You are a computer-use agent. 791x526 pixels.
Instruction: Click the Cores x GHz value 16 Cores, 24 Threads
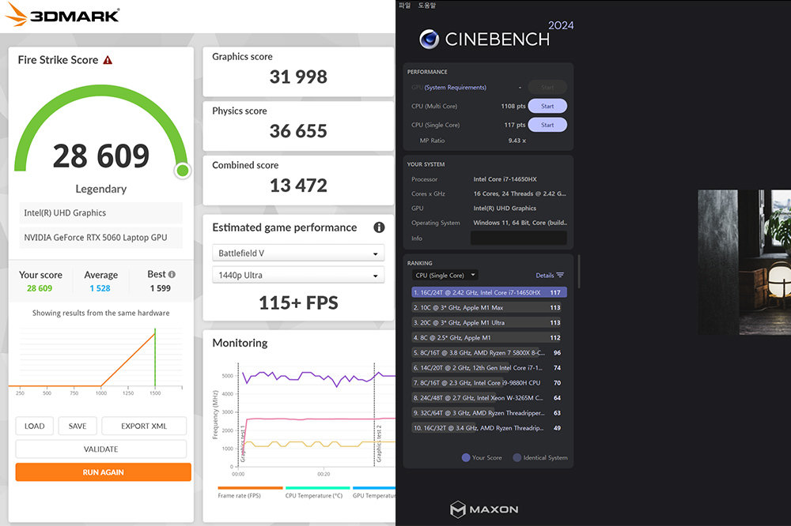520,193
